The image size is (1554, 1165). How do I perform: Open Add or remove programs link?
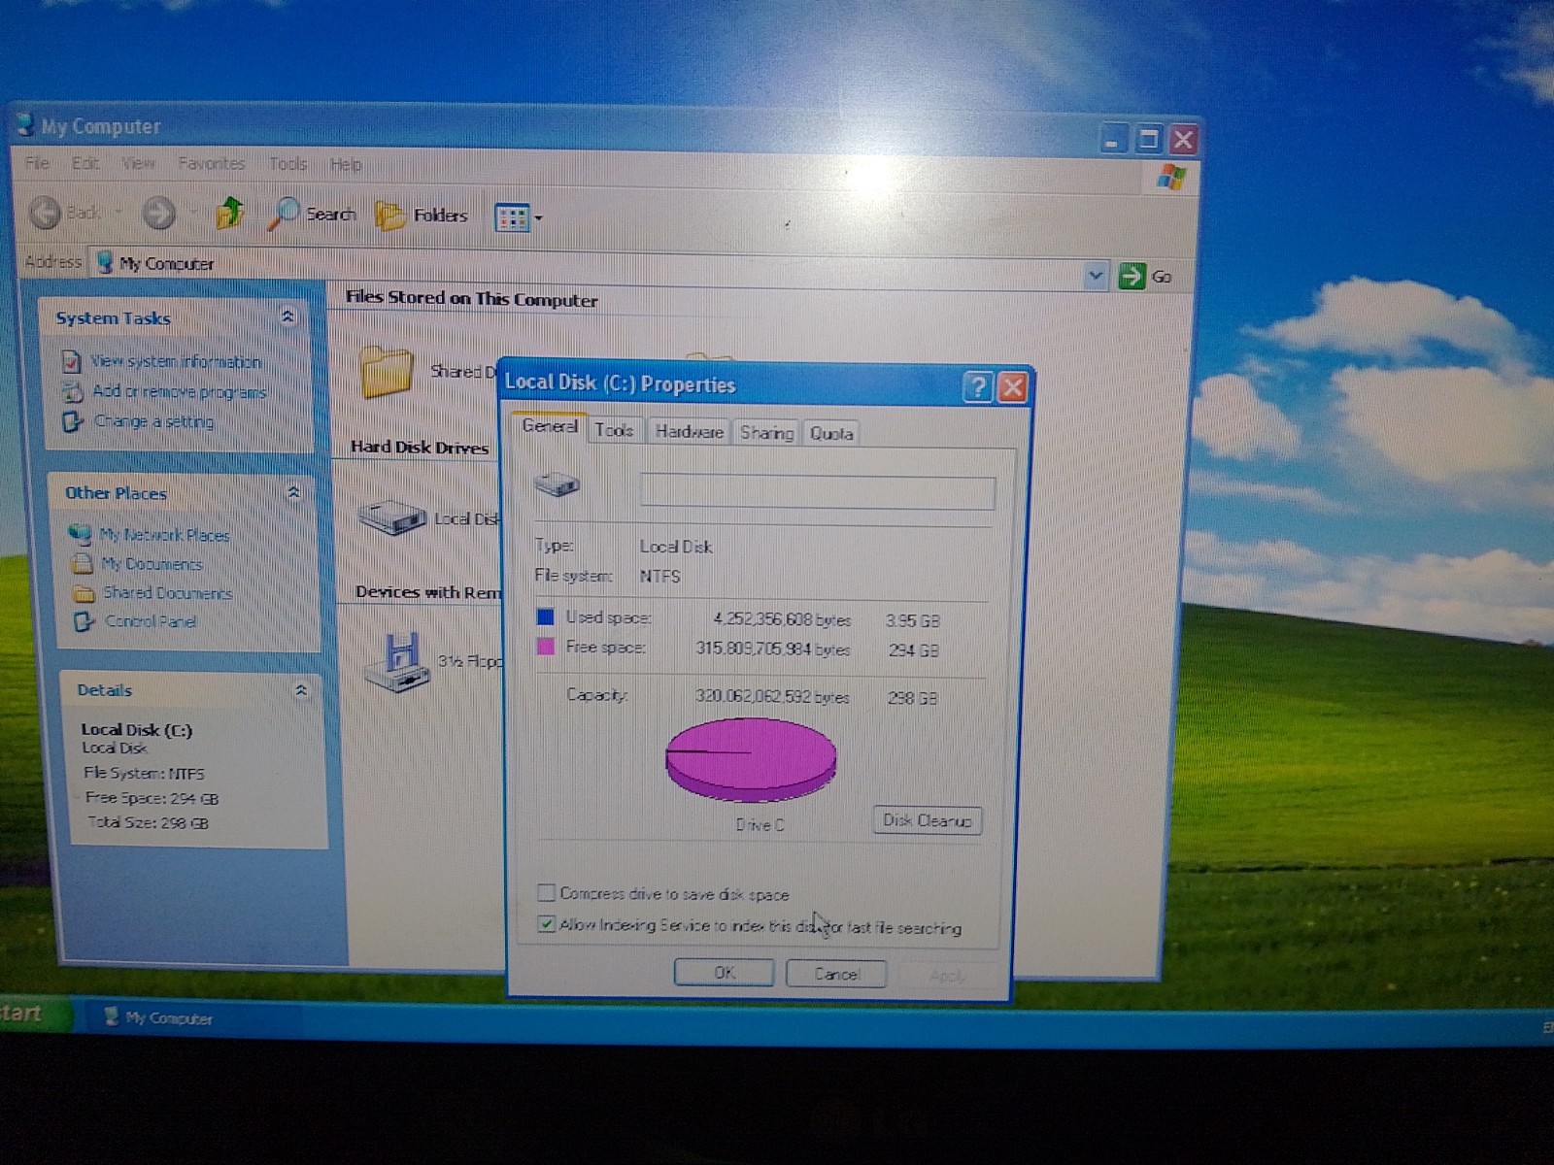click(179, 391)
